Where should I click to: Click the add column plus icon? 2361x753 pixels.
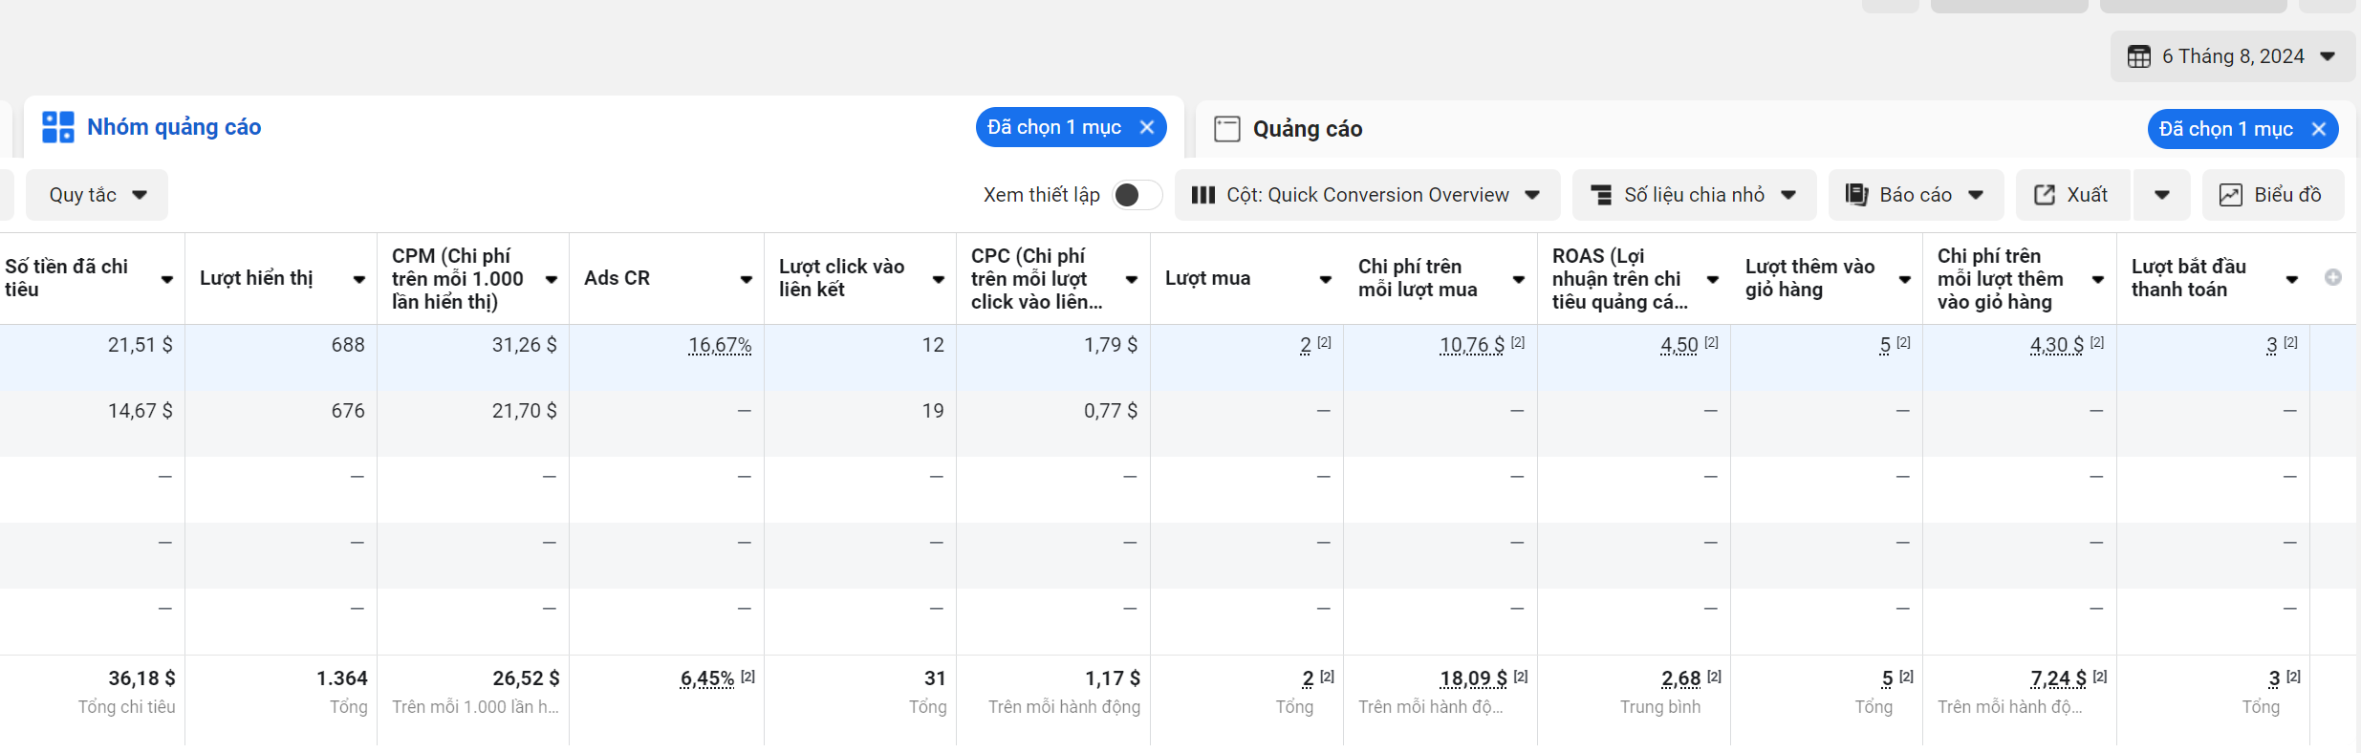click(x=2333, y=277)
